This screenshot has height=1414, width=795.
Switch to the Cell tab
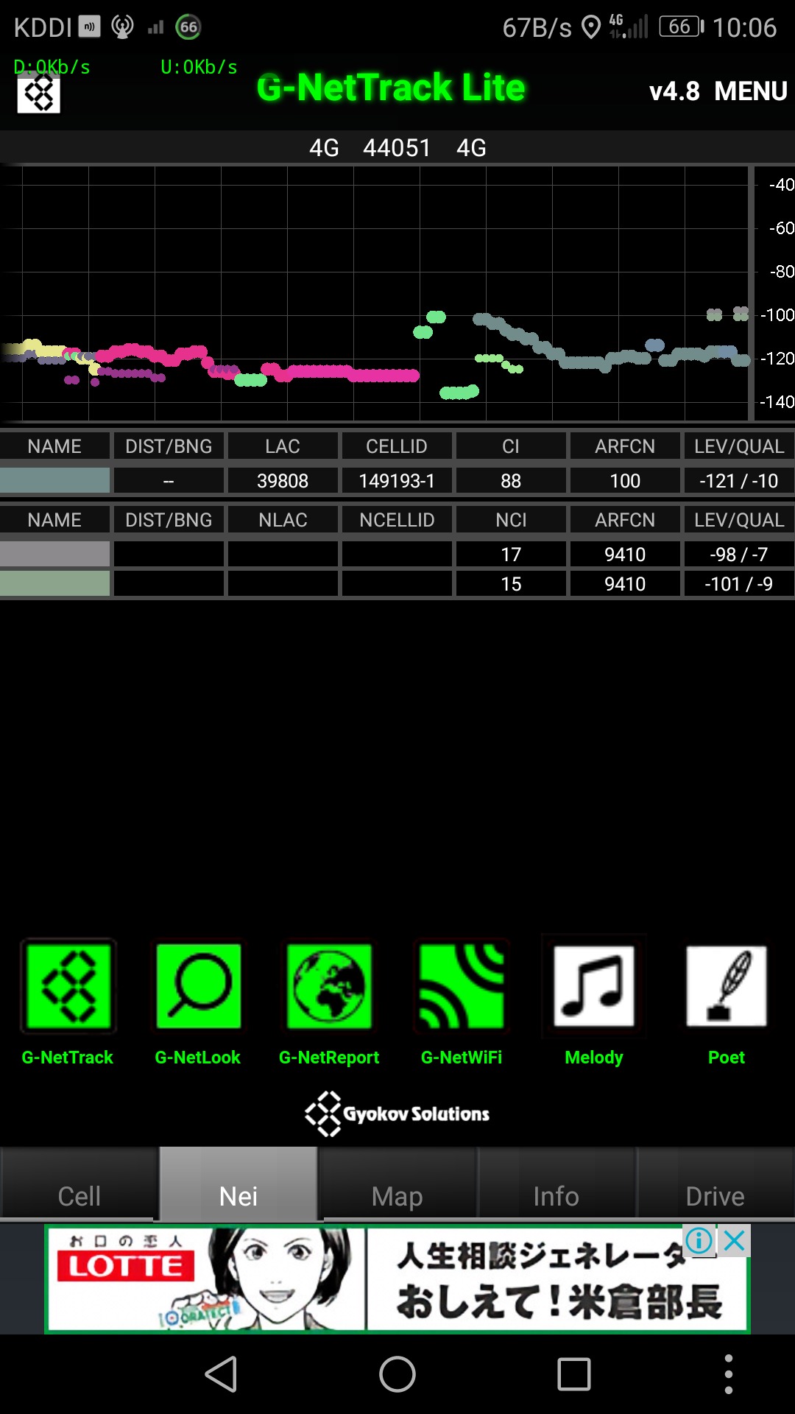pyautogui.click(x=79, y=1183)
